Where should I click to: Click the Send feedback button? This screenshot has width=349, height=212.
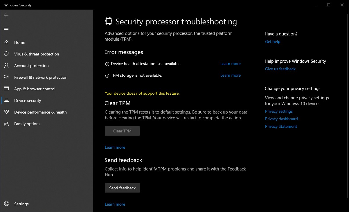coord(122,188)
